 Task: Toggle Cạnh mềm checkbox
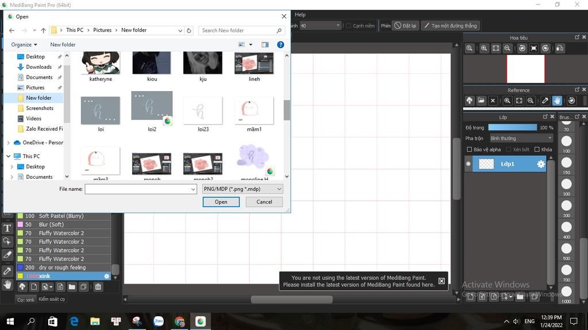coord(349,26)
